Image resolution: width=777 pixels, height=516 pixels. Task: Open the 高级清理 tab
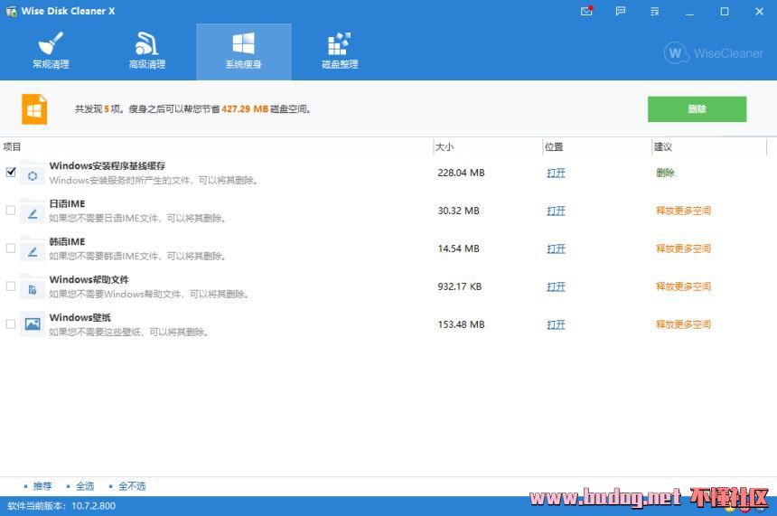147,52
